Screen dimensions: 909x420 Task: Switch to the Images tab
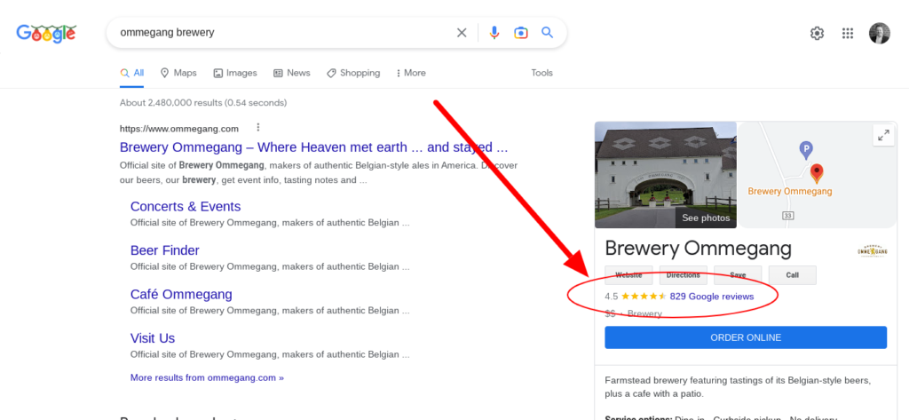coord(234,73)
